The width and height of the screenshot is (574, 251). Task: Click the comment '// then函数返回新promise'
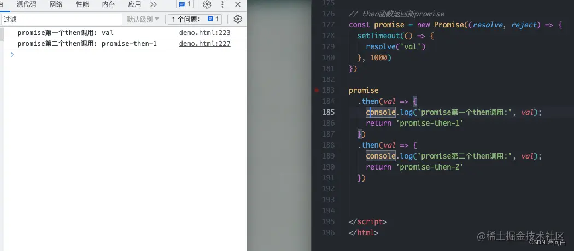click(x=396, y=14)
